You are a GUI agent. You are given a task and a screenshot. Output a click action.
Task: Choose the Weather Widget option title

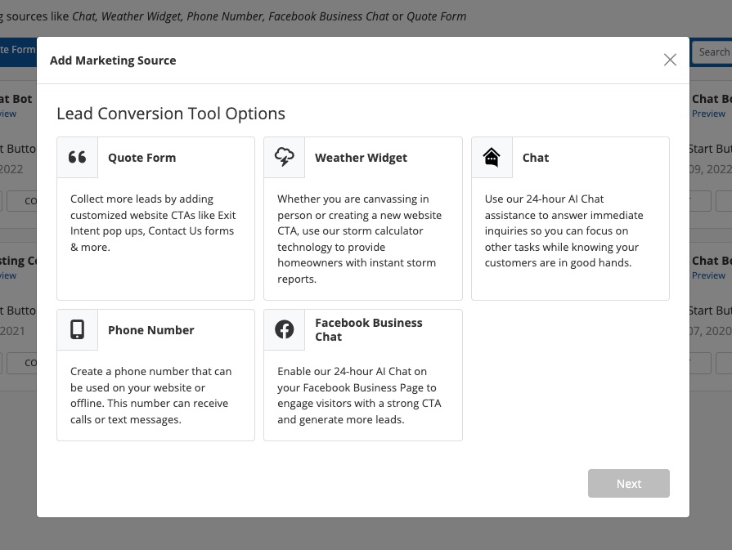pos(361,158)
